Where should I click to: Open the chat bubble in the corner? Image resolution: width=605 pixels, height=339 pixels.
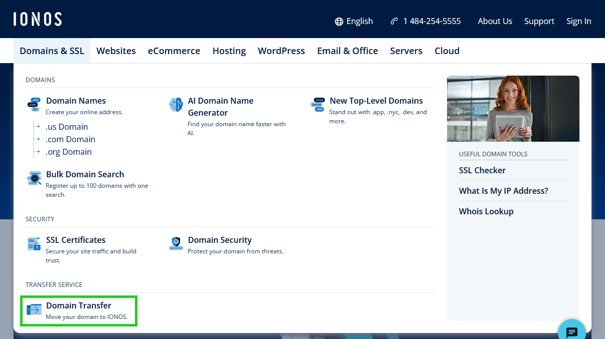pyautogui.click(x=571, y=332)
